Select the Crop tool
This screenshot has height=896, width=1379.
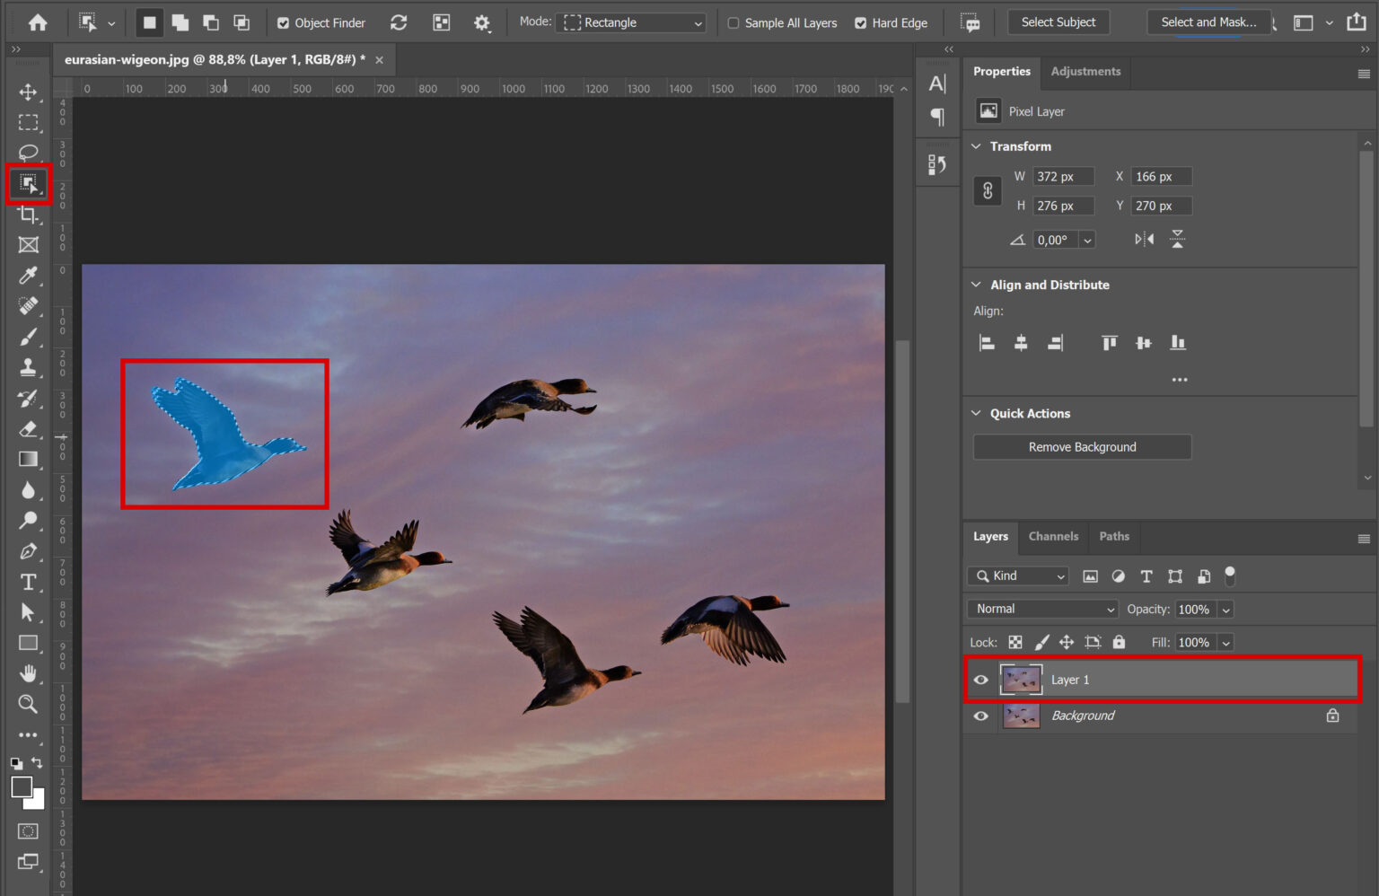(x=28, y=214)
